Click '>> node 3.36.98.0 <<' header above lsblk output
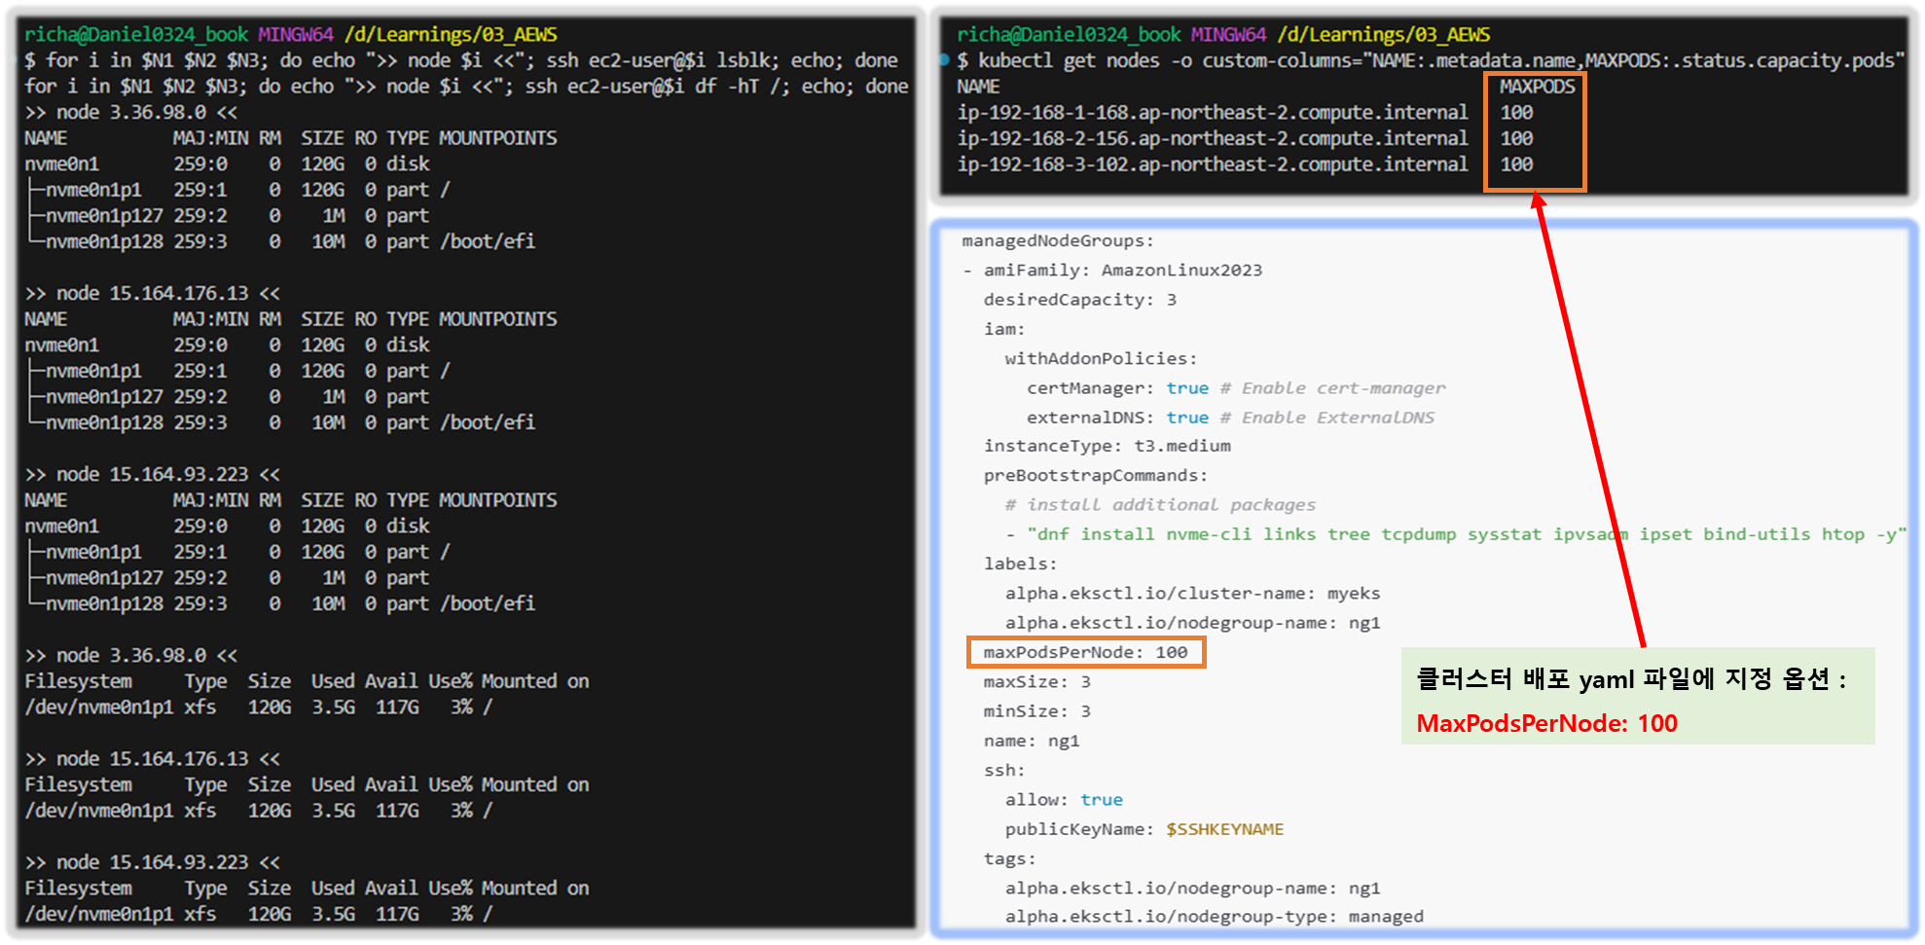Viewport: 1925px width, 945px height. (131, 112)
